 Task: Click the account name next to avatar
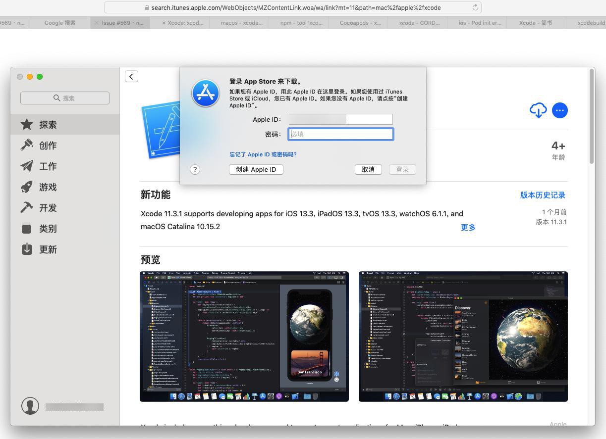click(74, 407)
